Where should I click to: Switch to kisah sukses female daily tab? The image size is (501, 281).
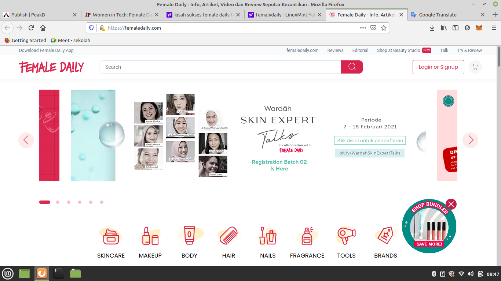tap(203, 15)
